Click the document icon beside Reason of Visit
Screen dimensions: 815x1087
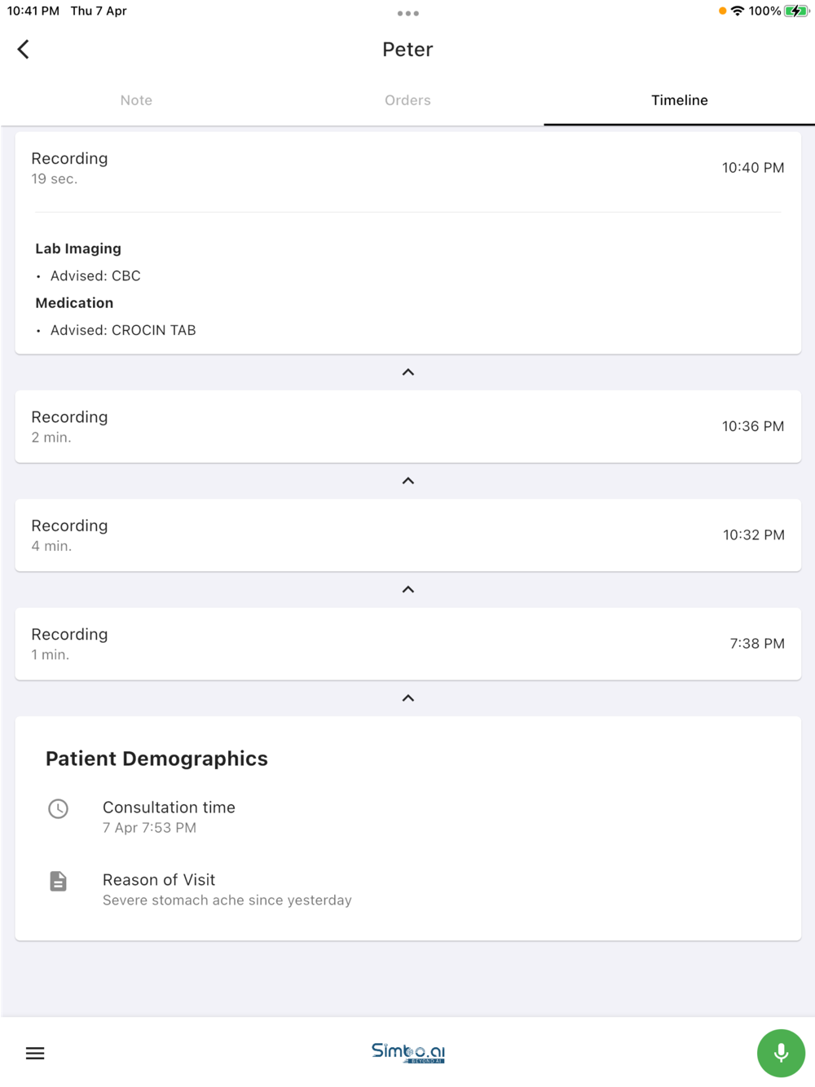click(59, 881)
